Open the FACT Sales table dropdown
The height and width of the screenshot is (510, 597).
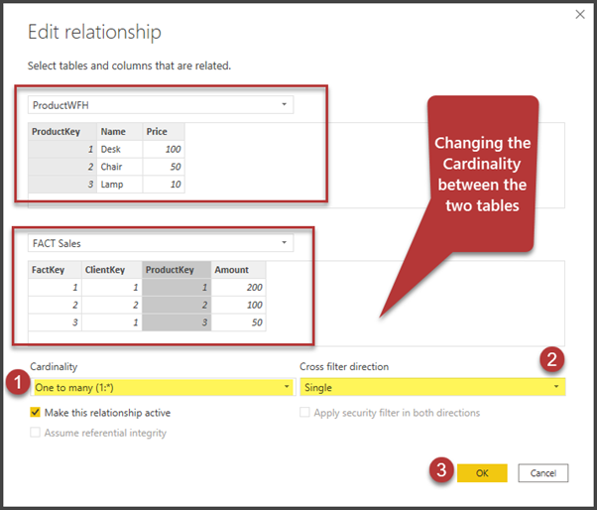(161, 243)
